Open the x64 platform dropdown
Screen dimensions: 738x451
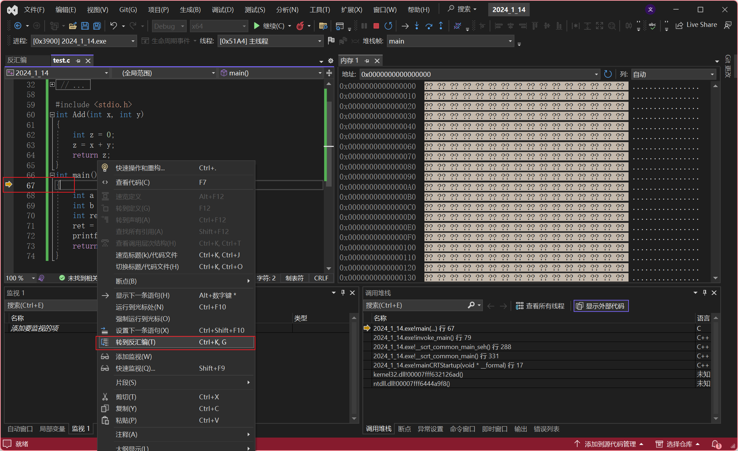click(219, 26)
